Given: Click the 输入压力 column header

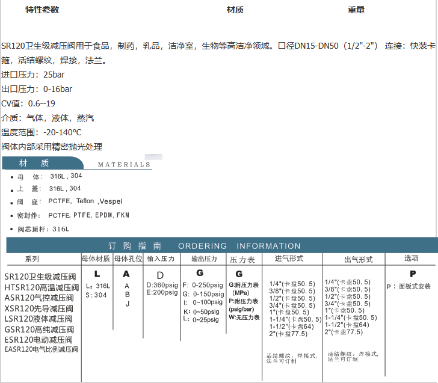Looking at the screenshot, I should click(x=161, y=259).
